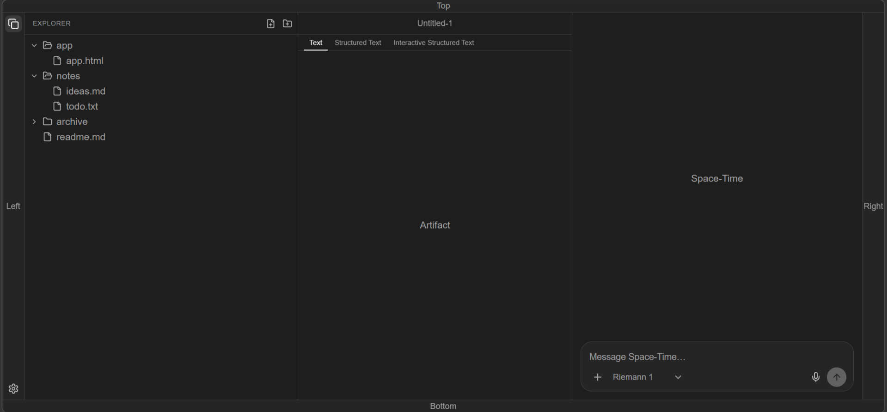Click the todo.txt file icon
This screenshot has width=887, height=412.
pos(57,106)
